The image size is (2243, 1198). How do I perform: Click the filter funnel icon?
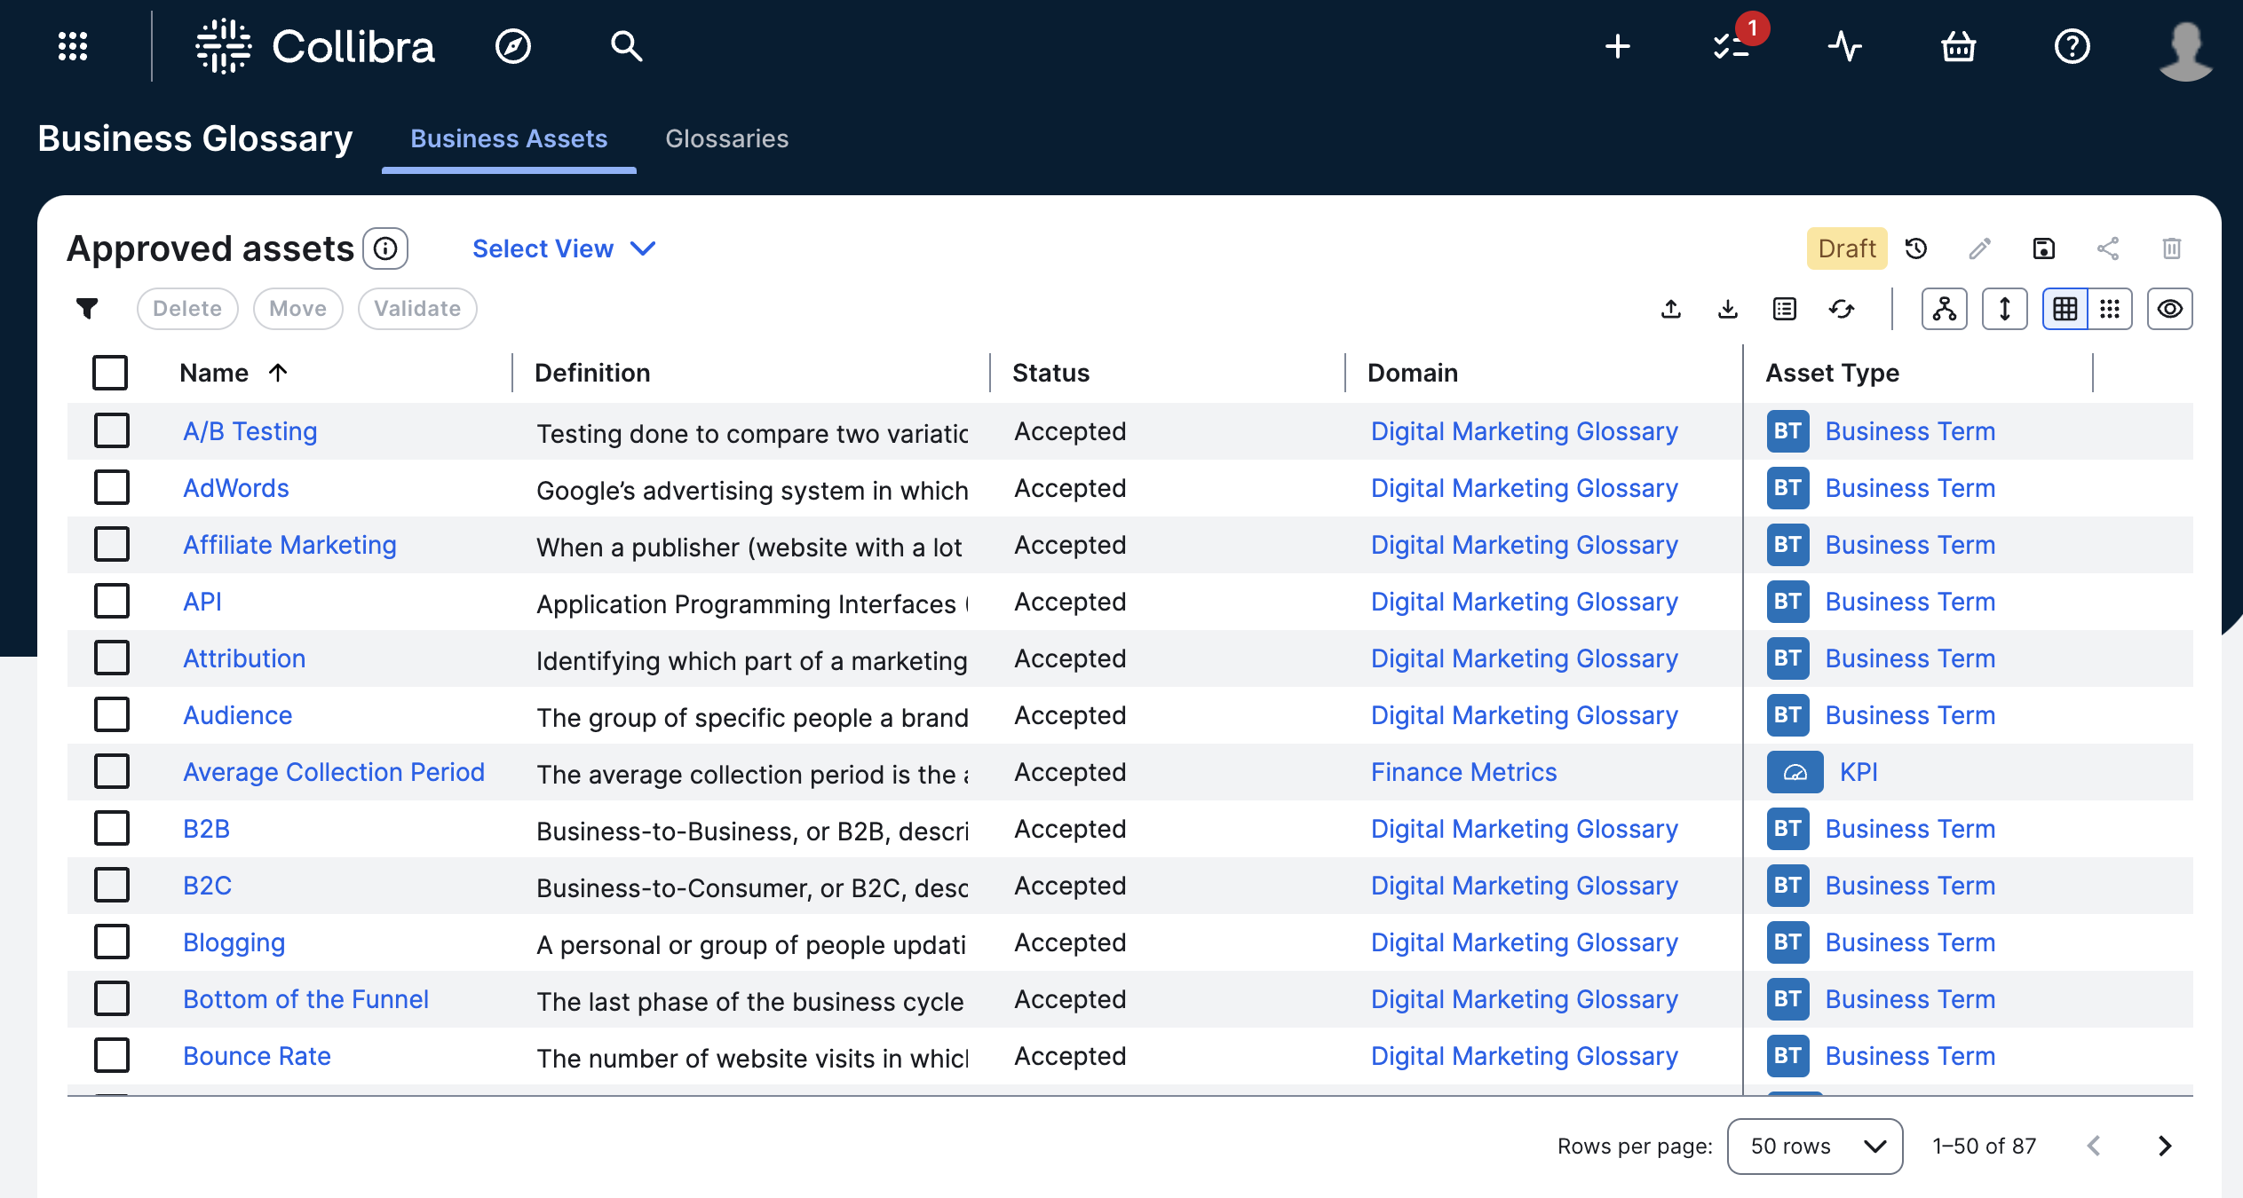click(x=87, y=309)
